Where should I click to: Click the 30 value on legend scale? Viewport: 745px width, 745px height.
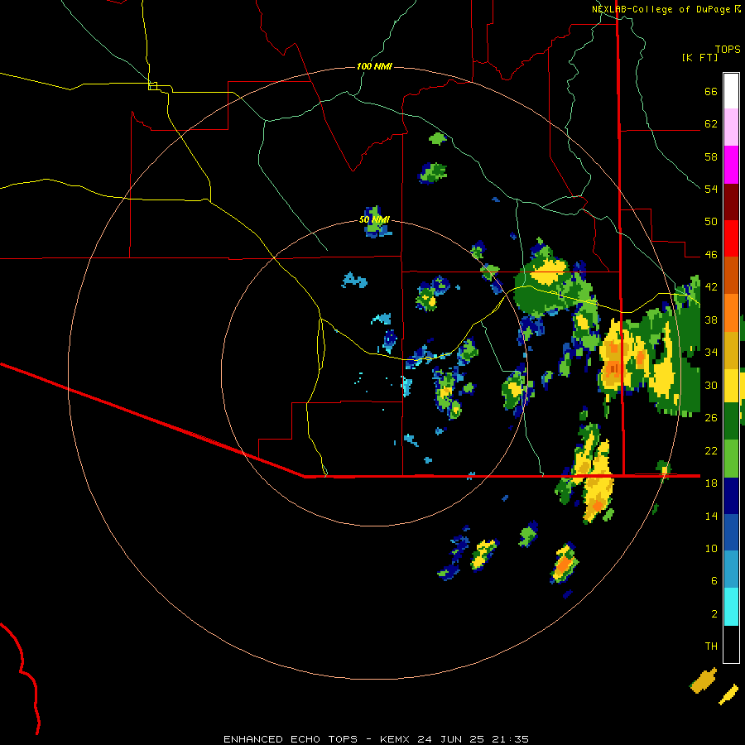711,385
